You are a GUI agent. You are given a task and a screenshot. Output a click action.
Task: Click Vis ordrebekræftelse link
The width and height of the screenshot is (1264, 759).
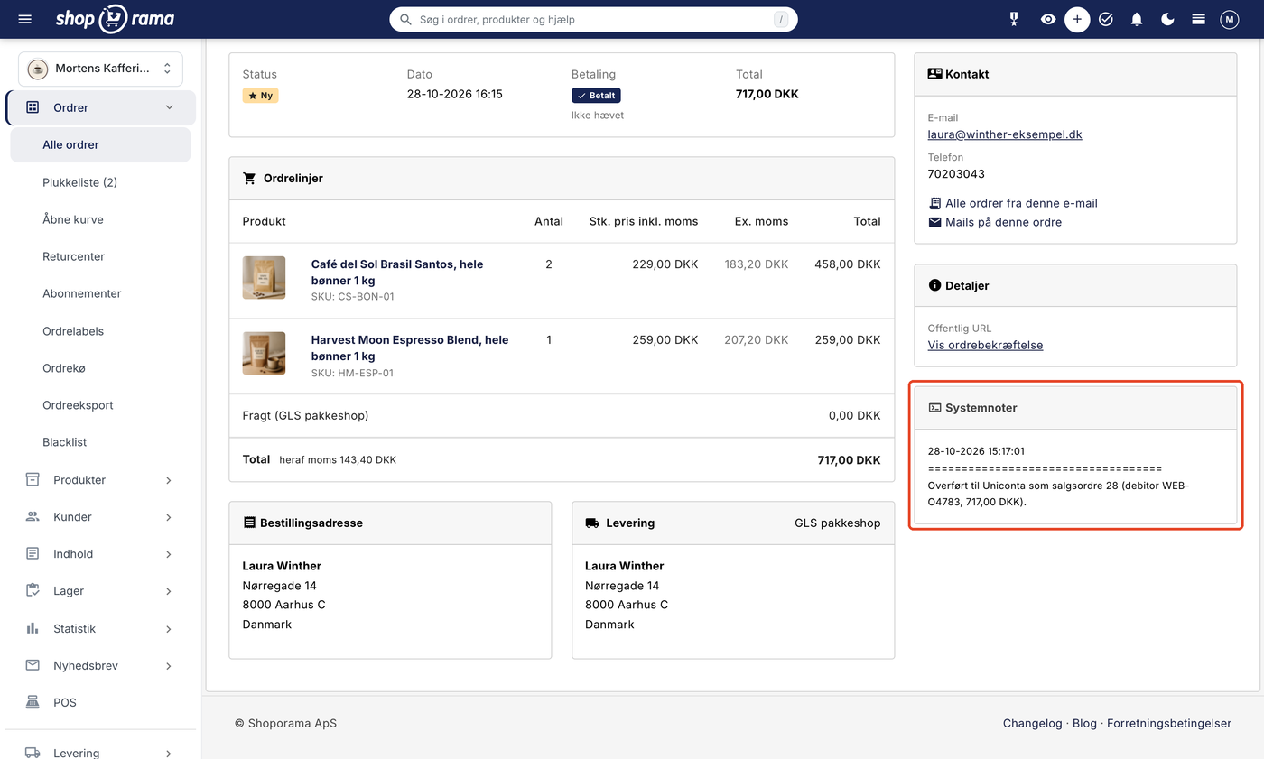[x=985, y=345]
